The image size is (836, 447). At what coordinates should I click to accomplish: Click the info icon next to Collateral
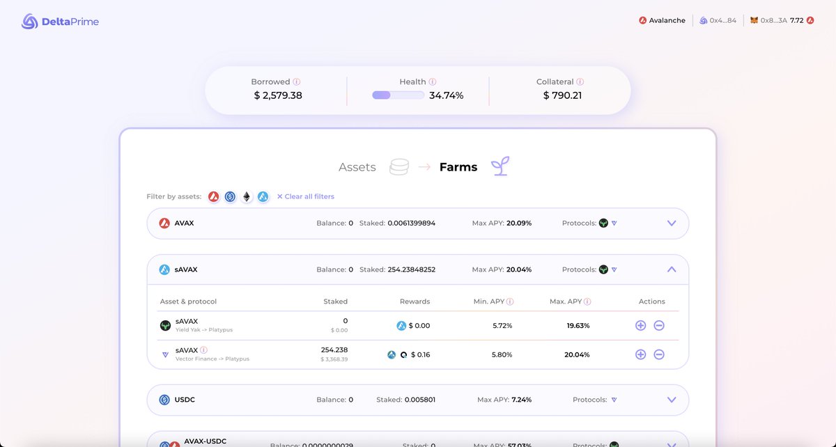click(x=582, y=81)
